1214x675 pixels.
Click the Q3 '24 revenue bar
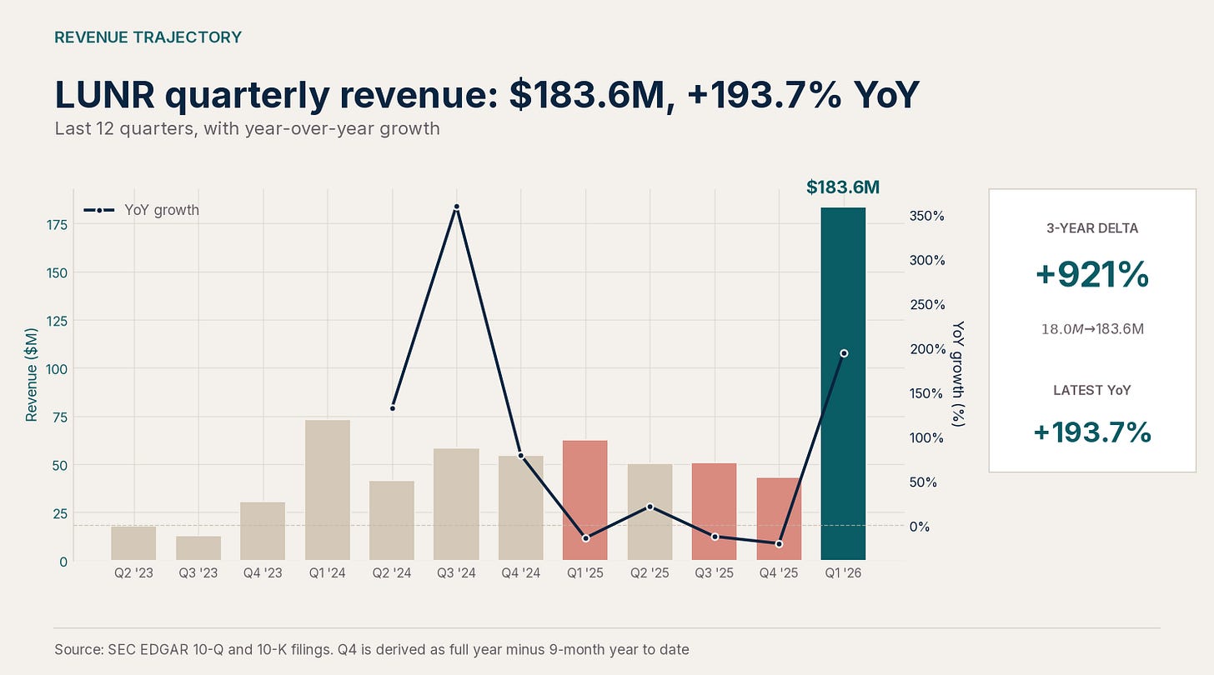(456, 505)
